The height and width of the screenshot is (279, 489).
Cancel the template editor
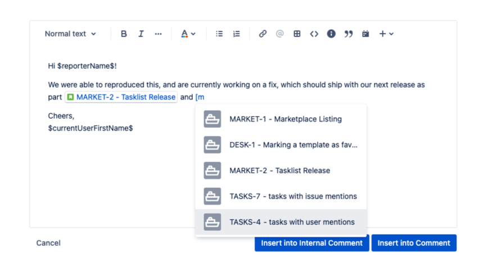pyautogui.click(x=48, y=243)
